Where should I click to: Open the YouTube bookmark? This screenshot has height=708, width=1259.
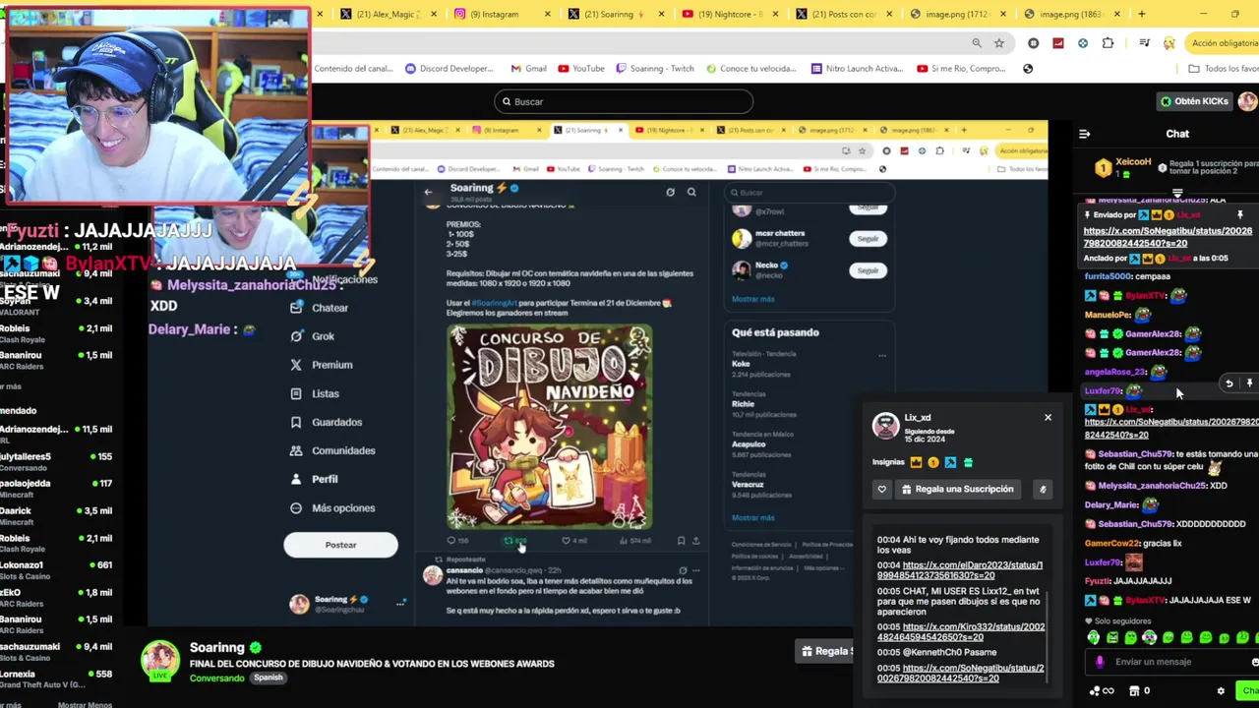point(581,69)
